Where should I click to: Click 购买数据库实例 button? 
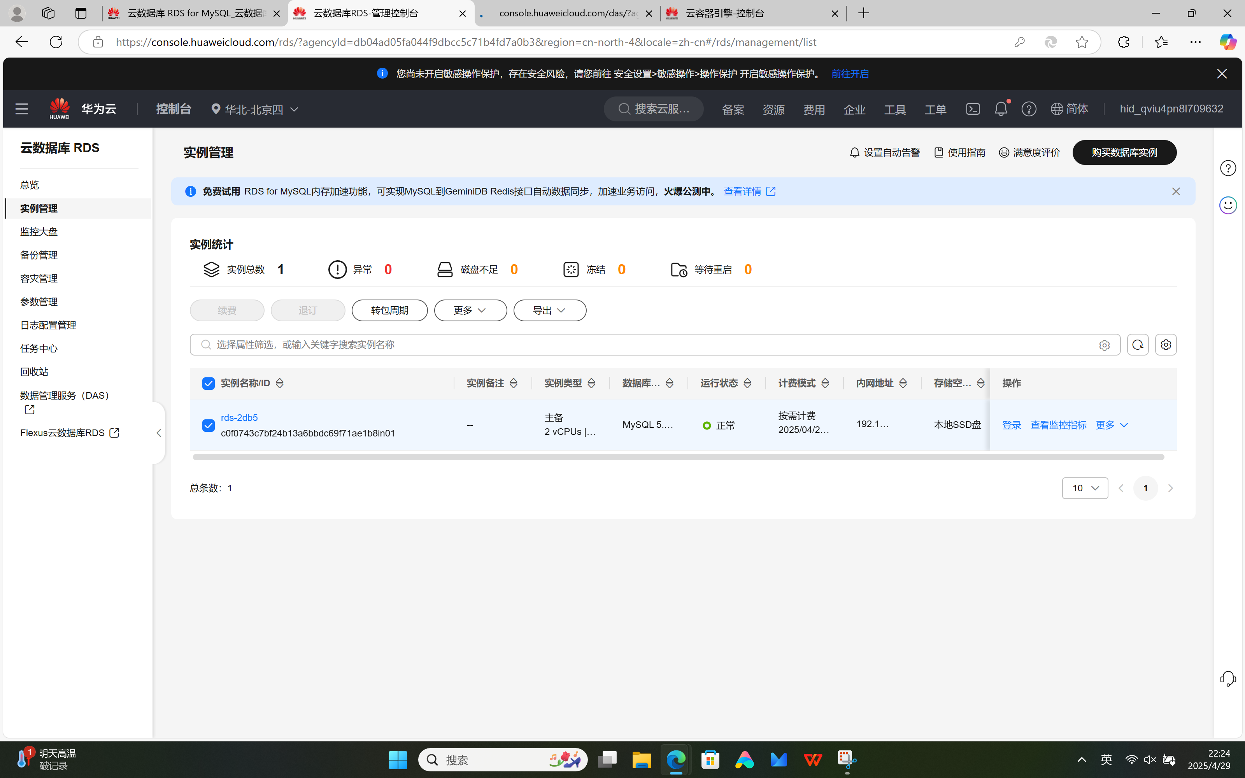pos(1124,153)
